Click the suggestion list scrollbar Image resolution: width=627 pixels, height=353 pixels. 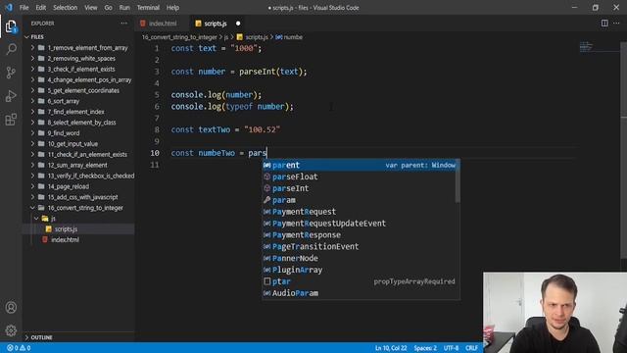pyautogui.click(x=458, y=181)
